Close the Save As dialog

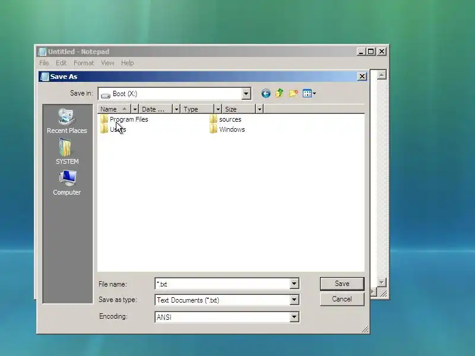point(362,77)
